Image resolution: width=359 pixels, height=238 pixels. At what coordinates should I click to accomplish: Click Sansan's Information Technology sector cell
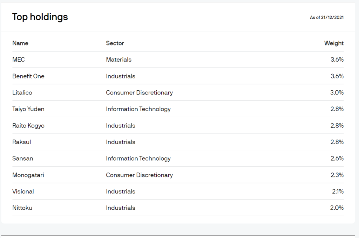(x=138, y=158)
